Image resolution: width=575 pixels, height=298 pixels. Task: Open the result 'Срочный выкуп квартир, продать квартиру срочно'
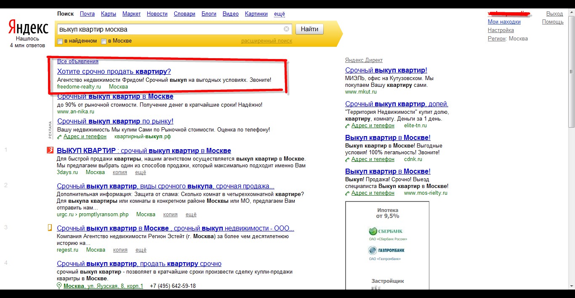pyautogui.click(x=139, y=264)
